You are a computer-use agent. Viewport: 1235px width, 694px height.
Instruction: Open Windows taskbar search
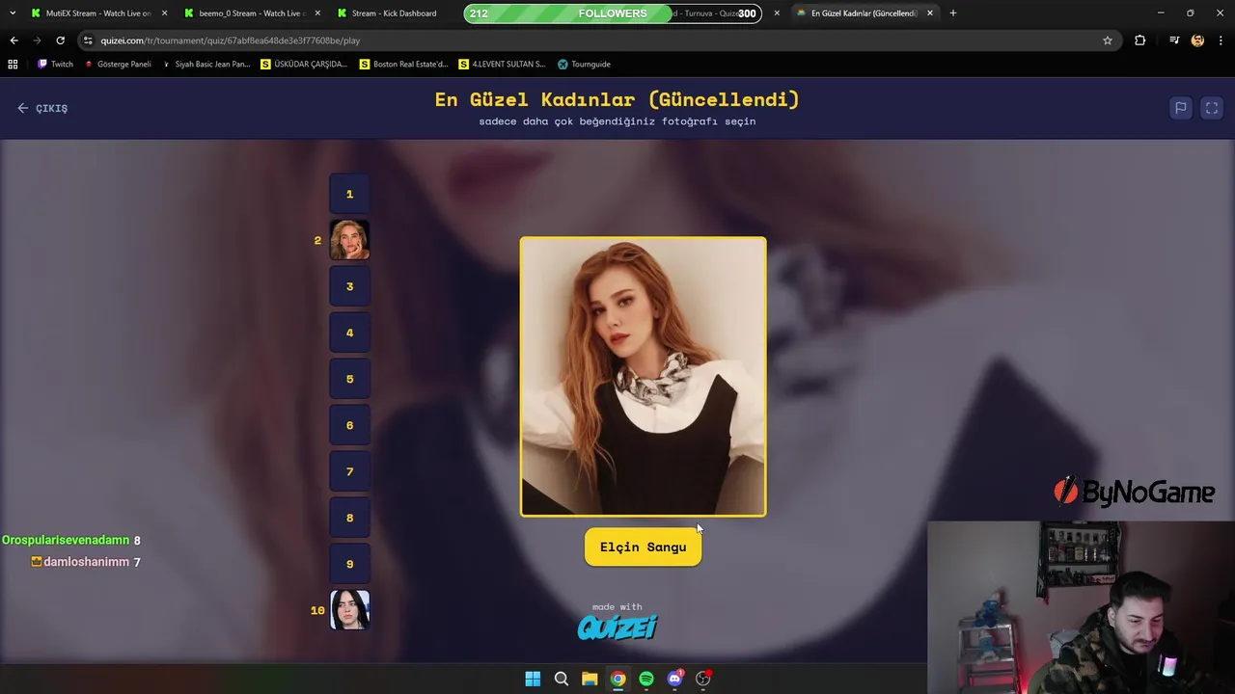click(x=562, y=679)
